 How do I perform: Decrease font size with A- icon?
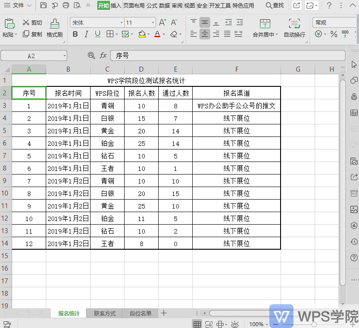coord(174,22)
